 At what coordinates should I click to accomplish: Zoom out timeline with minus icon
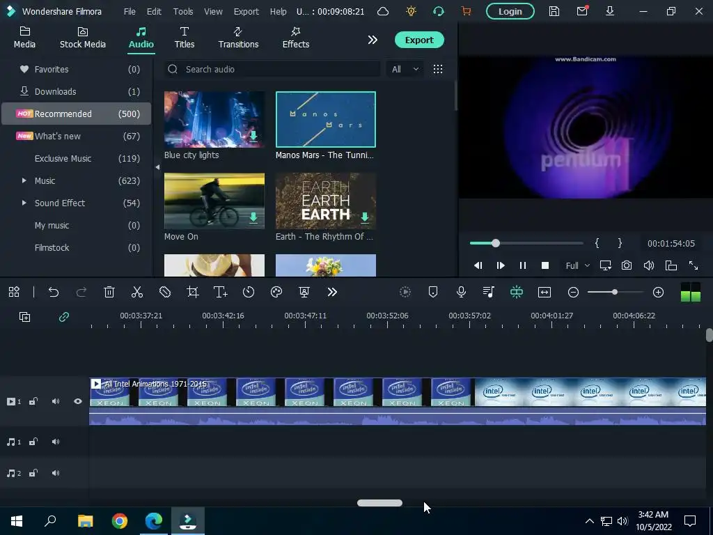(574, 292)
